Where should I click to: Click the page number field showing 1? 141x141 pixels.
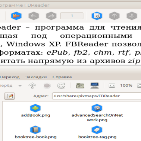72,16
